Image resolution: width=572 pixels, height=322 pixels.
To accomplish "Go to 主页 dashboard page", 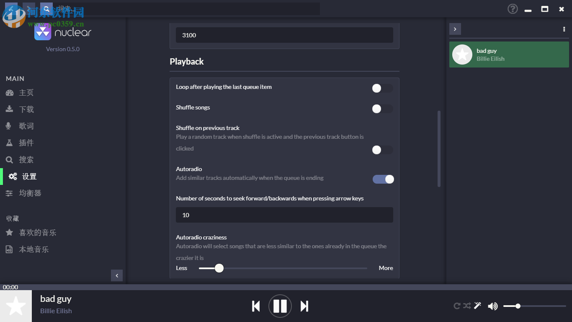I will (63, 93).
